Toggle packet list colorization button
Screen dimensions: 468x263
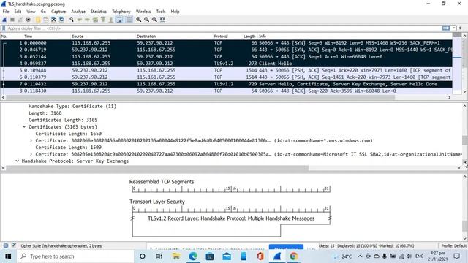click(x=129, y=20)
